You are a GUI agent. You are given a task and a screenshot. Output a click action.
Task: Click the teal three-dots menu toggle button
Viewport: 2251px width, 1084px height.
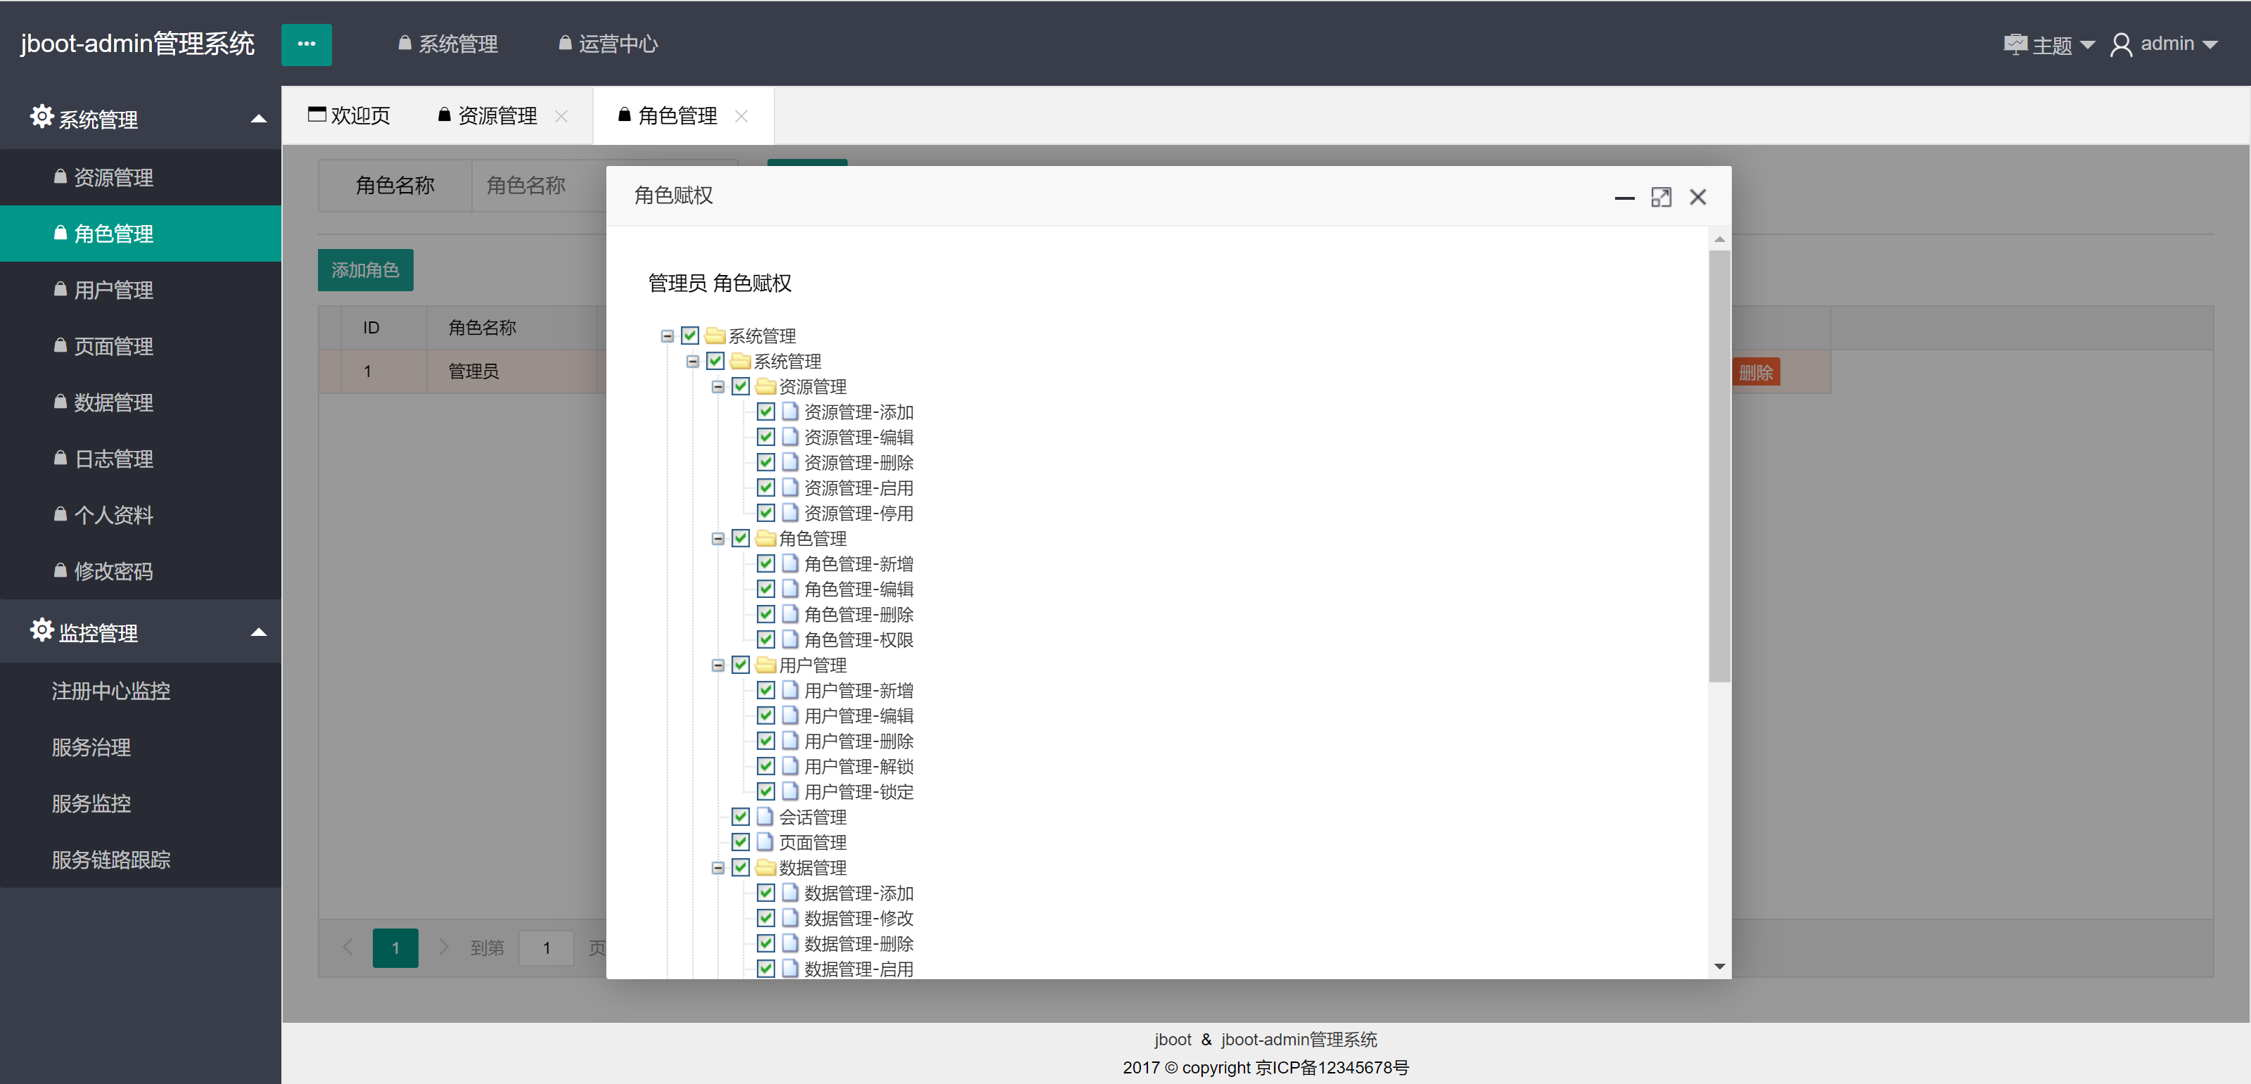306,44
